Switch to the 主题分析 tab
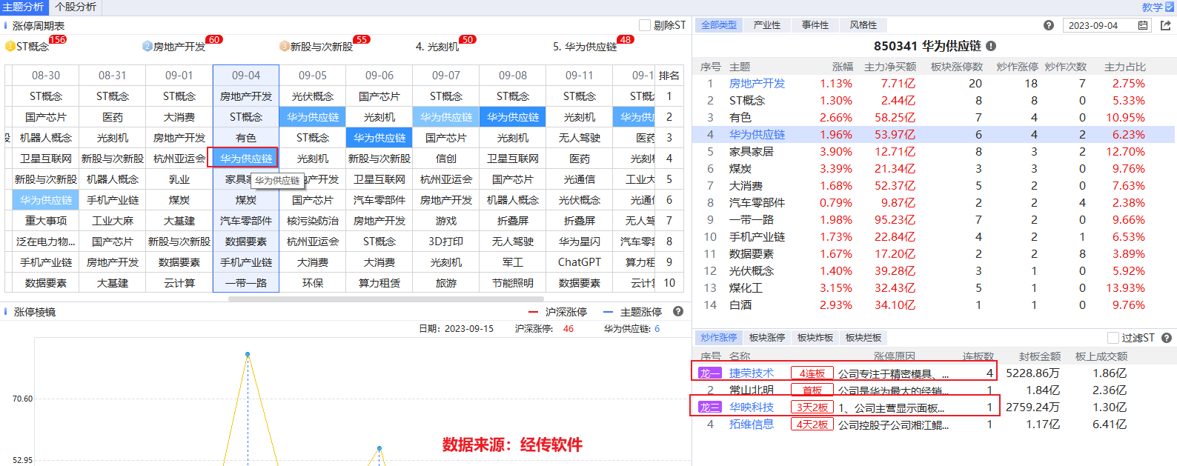Image resolution: width=1177 pixels, height=466 pixels. click(24, 7)
